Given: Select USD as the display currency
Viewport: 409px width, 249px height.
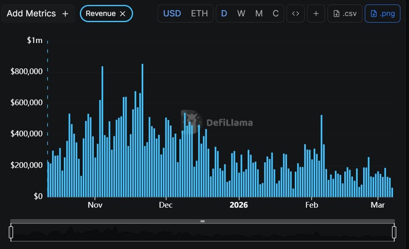Looking at the screenshot, I should pyautogui.click(x=172, y=13).
